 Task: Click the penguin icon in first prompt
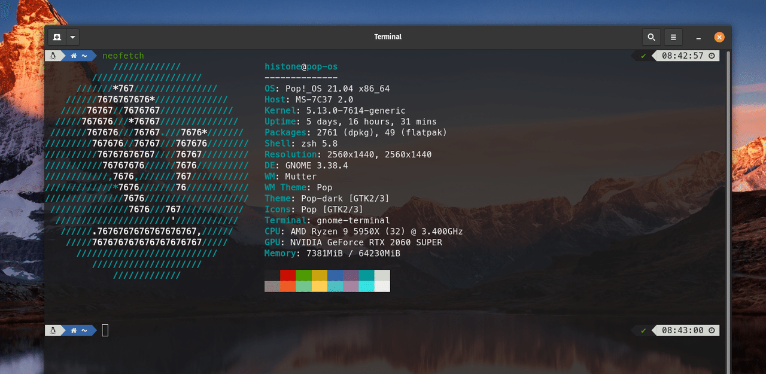coord(53,56)
